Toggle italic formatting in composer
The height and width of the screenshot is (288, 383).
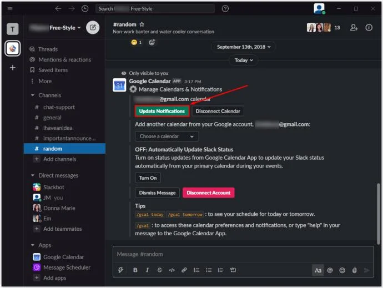147,270
